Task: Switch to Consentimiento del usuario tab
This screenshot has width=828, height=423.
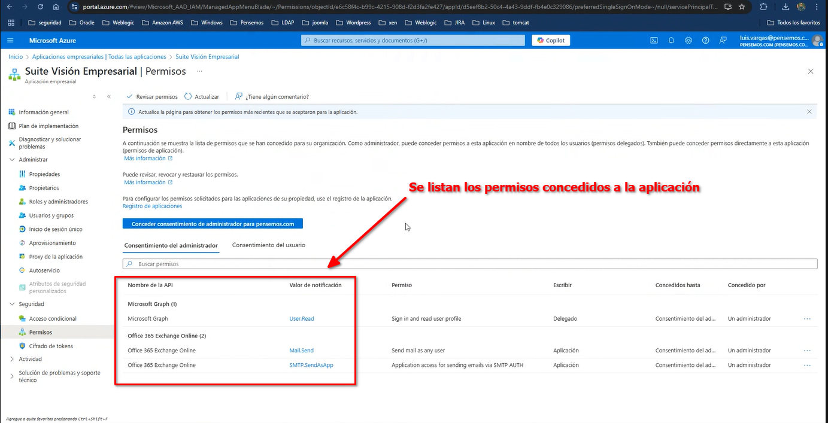Action: tap(268, 245)
